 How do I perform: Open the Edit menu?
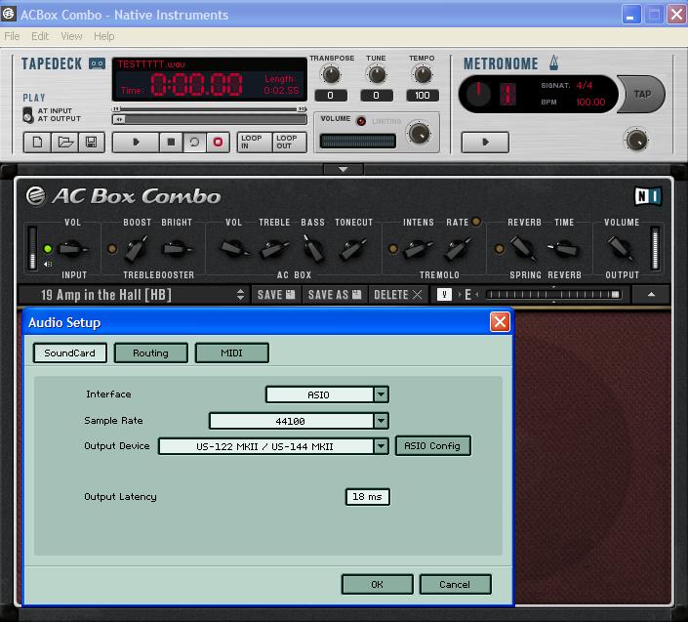[x=40, y=36]
